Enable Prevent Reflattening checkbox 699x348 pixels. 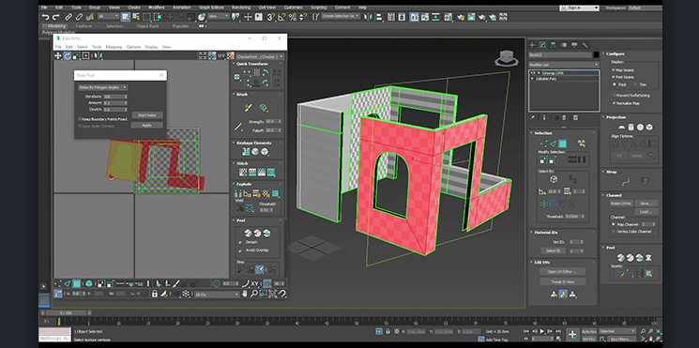[614, 96]
